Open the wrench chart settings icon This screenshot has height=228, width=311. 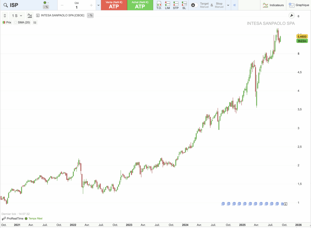[292, 15]
